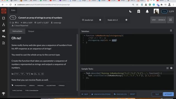Open the JavaScript language dropdown
Screen dimensions: 176x99
[x=92, y=20]
